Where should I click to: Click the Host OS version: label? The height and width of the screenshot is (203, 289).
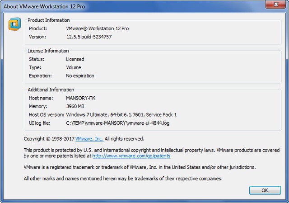[x=47, y=114]
